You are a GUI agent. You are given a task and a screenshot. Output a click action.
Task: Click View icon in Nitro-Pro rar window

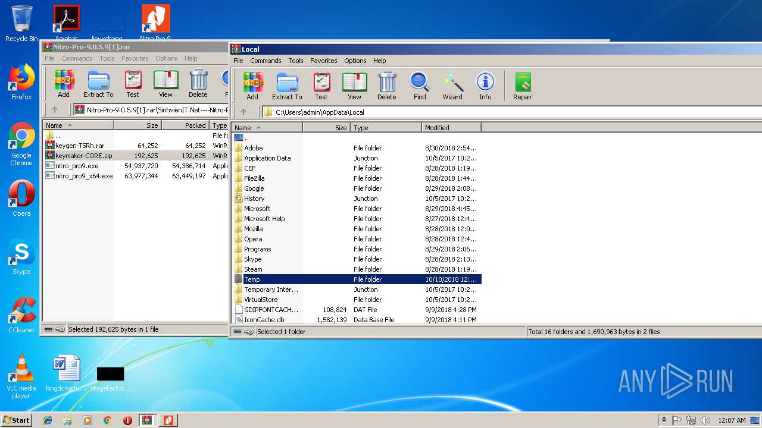165,83
